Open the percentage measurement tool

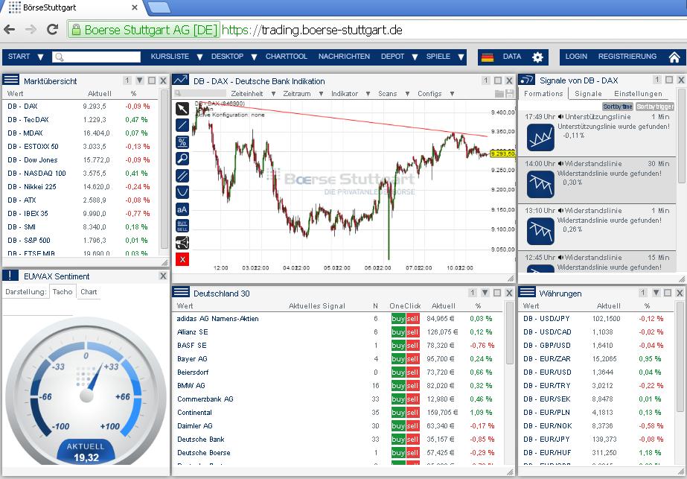[182, 142]
